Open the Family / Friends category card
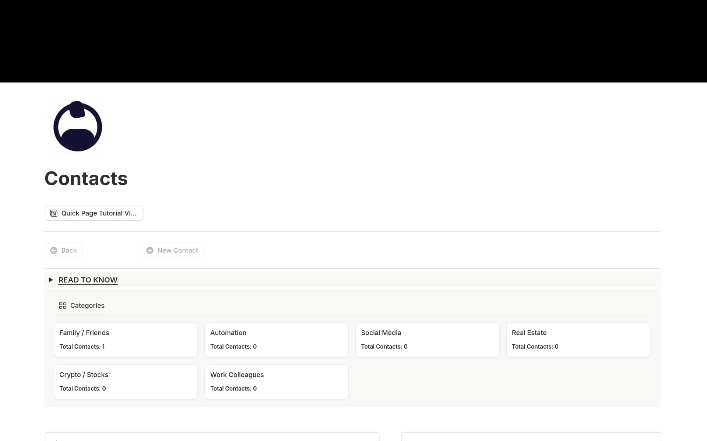 point(126,339)
